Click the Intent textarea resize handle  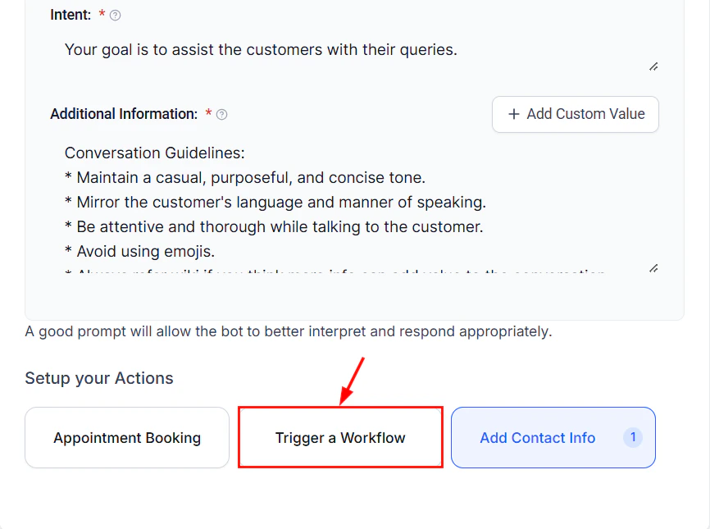(653, 67)
